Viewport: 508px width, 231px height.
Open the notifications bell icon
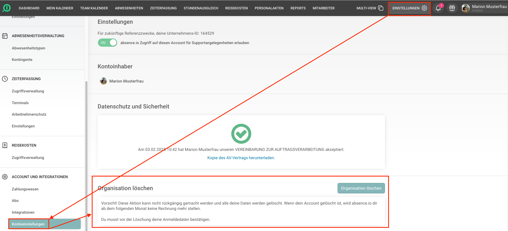(438, 8)
